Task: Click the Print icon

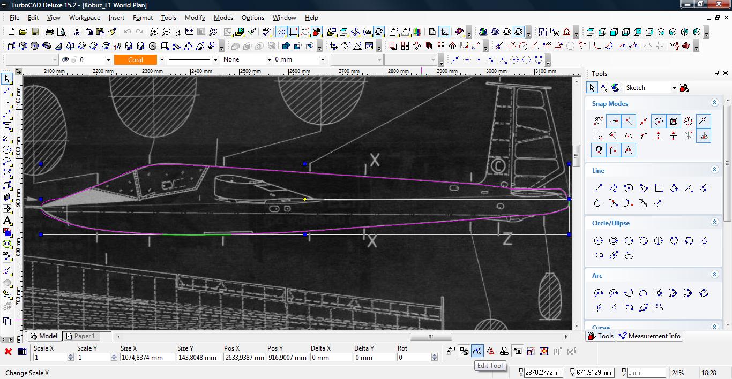Action: pyautogui.click(x=49, y=32)
